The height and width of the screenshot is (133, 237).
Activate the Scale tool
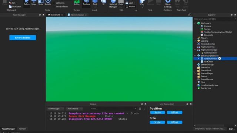pyautogui.click(x=41, y=3)
